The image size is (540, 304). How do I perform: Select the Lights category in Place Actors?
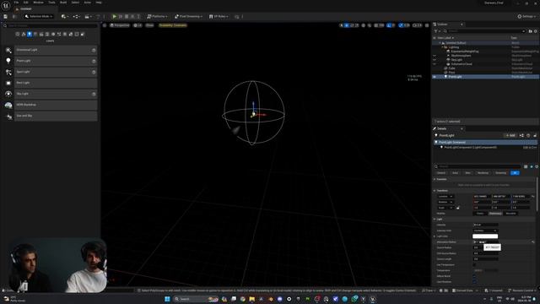click(30, 34)
